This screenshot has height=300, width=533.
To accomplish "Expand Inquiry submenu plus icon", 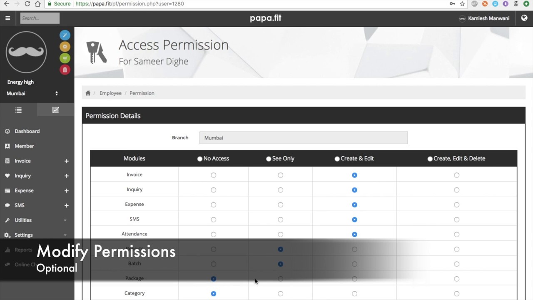I will tap(66, 176).
